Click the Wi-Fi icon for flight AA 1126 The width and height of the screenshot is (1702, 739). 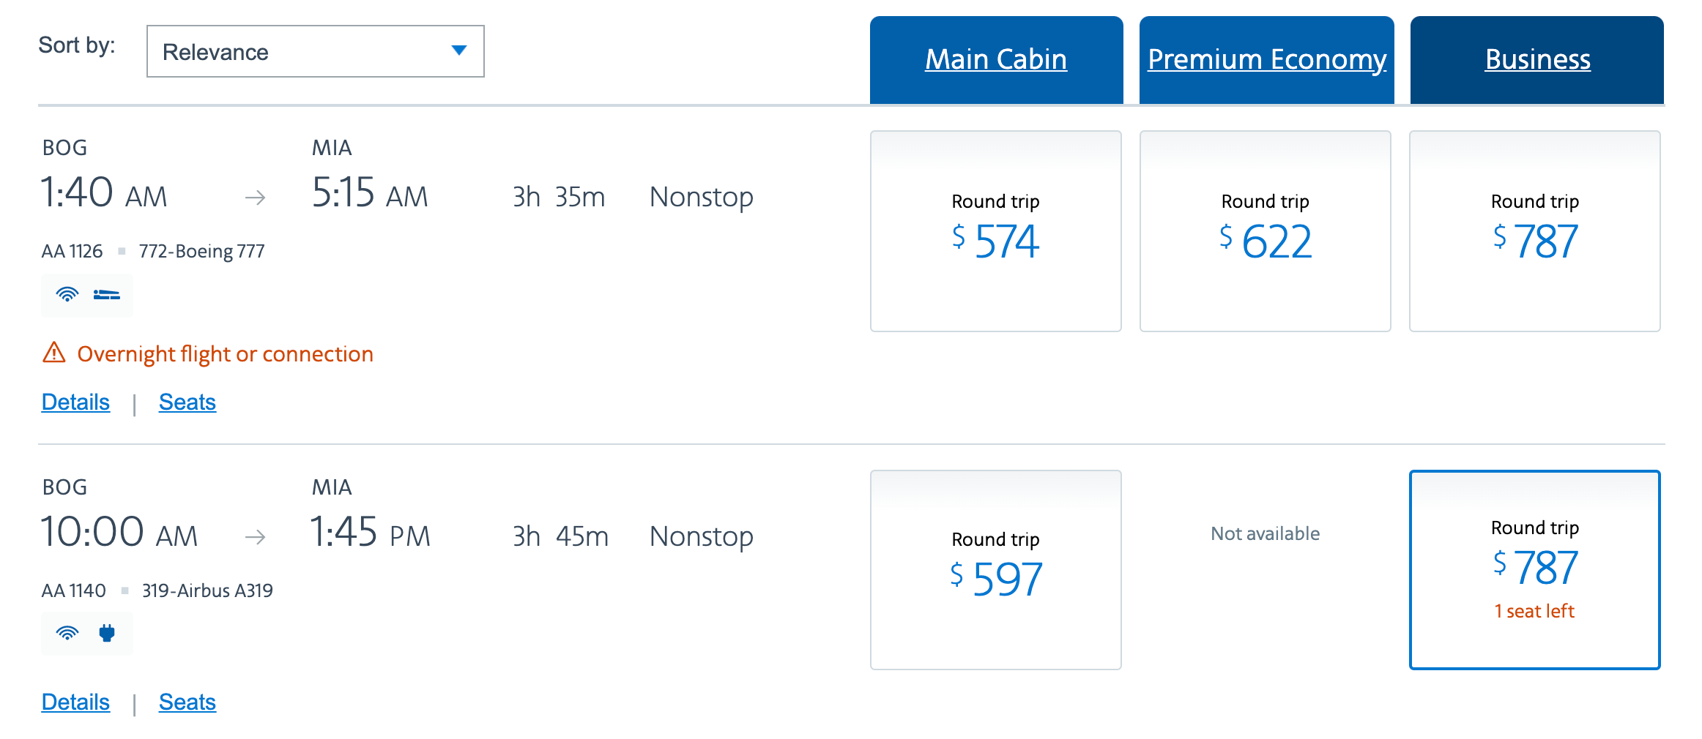(67, 295)
